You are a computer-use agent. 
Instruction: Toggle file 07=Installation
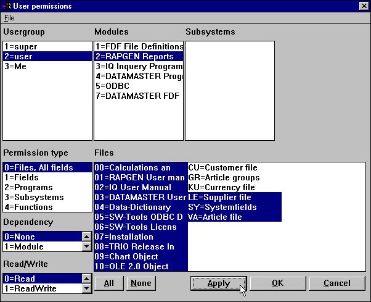coord(141,237)
